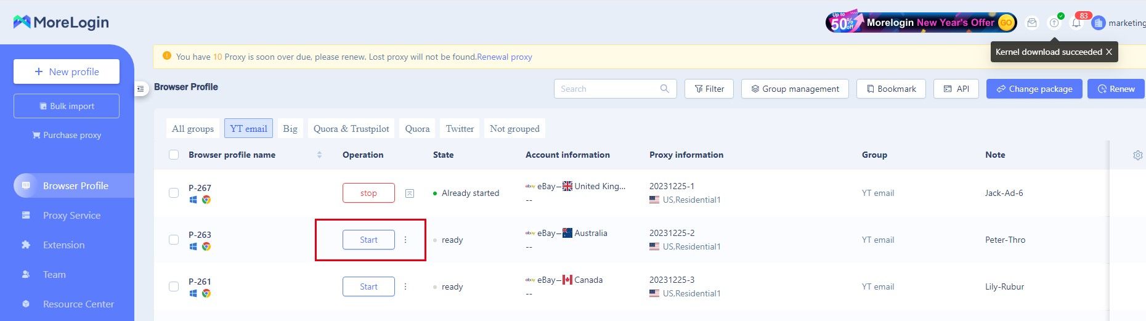Follow the Renewal proxy link

click(x=504, y=57)
